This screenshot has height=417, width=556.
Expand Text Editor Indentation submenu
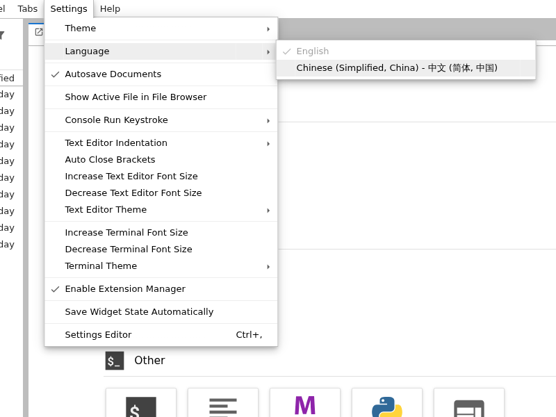(161, 143)
